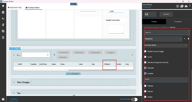
Task: Open the Problems tab at bottom
Action: 14,99
